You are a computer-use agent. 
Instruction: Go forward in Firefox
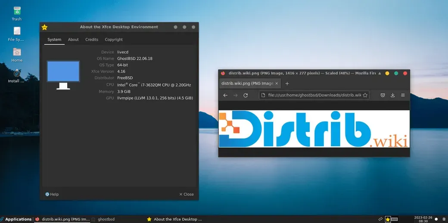pyautogui.click(x=236, y=95)
